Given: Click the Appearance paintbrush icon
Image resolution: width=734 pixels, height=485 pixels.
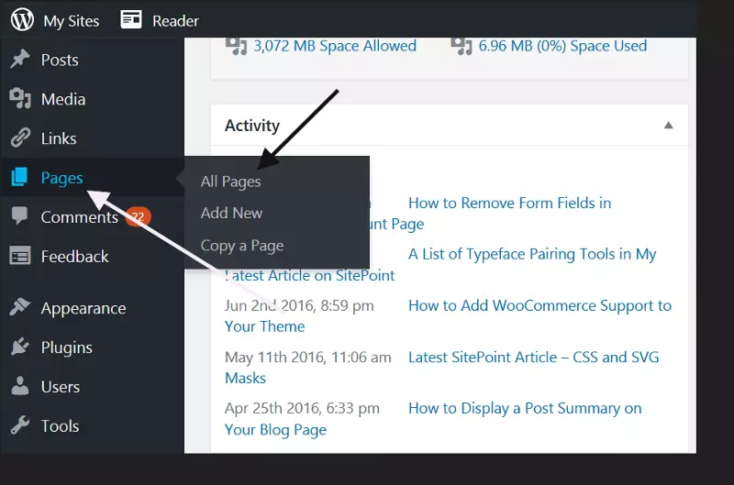Looking at the screenshot, I should [20, 307].
